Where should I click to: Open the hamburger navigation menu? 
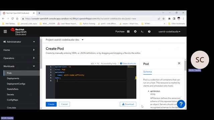5,32
